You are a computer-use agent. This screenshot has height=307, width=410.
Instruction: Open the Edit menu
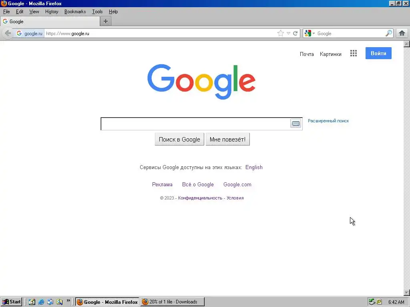click(x=20, y=12)
